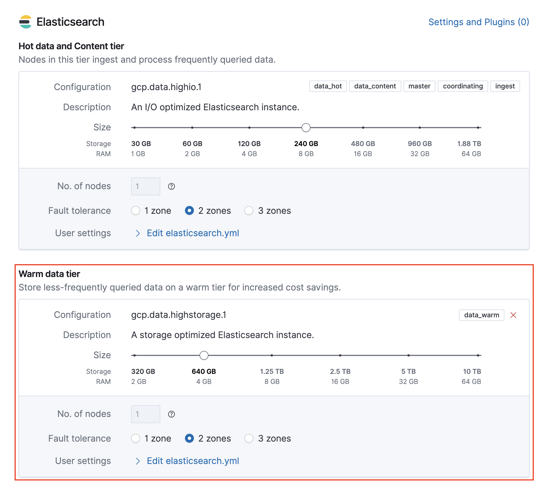Select 3 zones for hot tier fault tolerance
The width and height of the screenshot is (538, 483).
[x=249, y=210]
